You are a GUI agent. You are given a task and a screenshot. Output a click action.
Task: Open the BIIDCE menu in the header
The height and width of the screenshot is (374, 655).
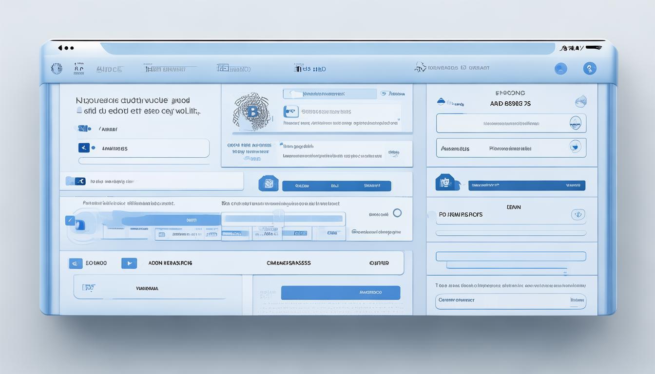pyautogui.click(x=109, y=69)
